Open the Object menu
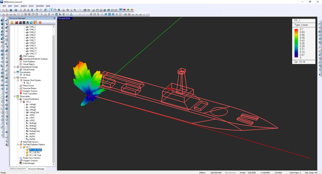The height and width of the screenshot is (174, 322). (24, 6)
